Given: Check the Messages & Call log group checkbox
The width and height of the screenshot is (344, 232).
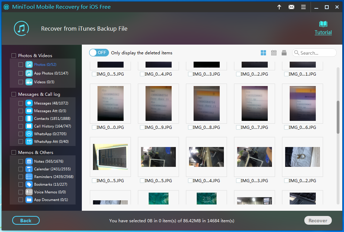Looking at the screenshot, I should (14, 94).
